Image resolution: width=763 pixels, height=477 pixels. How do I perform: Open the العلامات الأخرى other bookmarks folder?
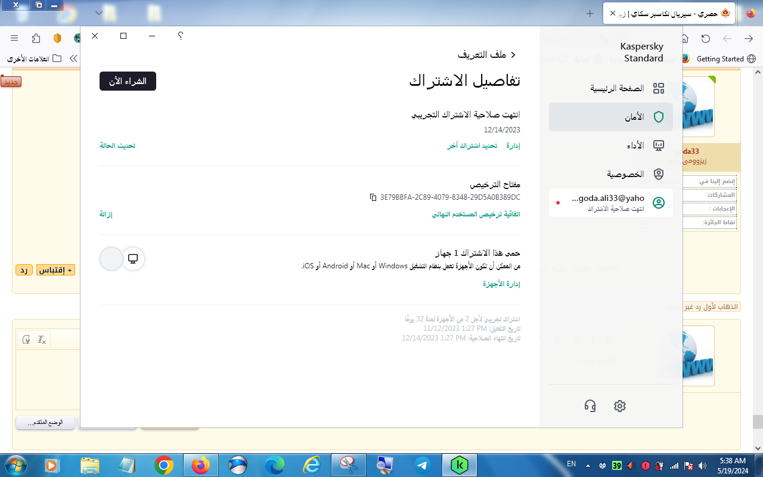(x=34, y=58)
